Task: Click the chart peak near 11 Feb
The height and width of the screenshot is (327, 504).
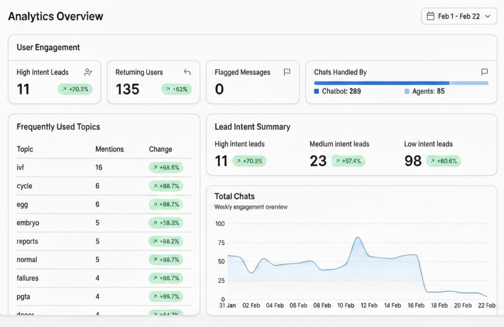Action: click(x=358, y=238)
